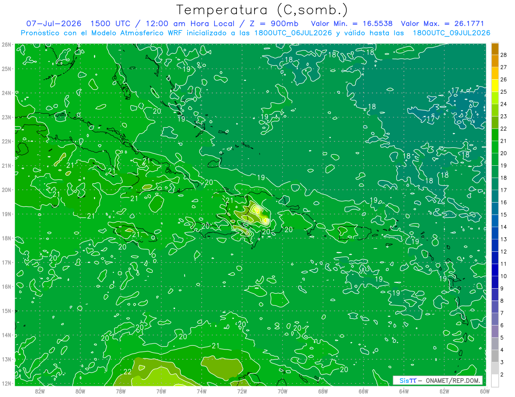
Task: Click the purple swatch between 6 and 7
Action: tap(495, 320)
